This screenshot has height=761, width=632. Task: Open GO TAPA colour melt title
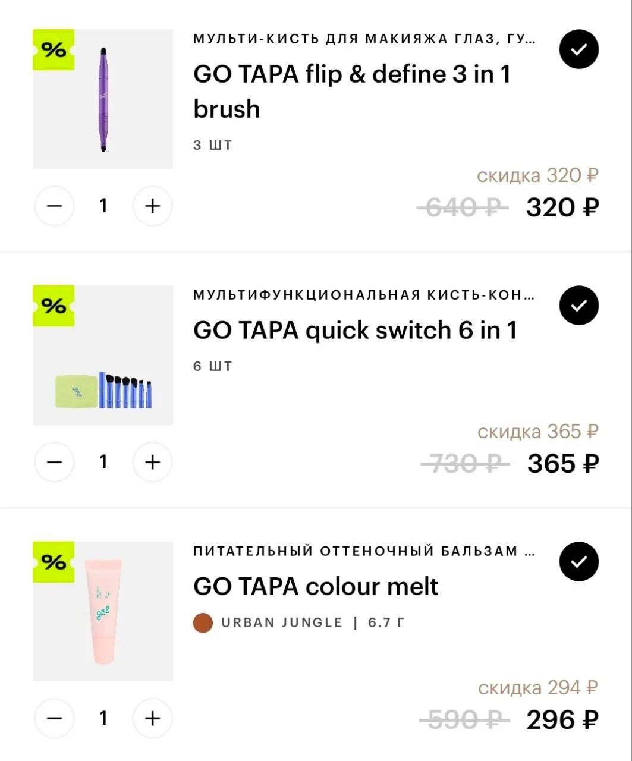click(x=316, y=586)
